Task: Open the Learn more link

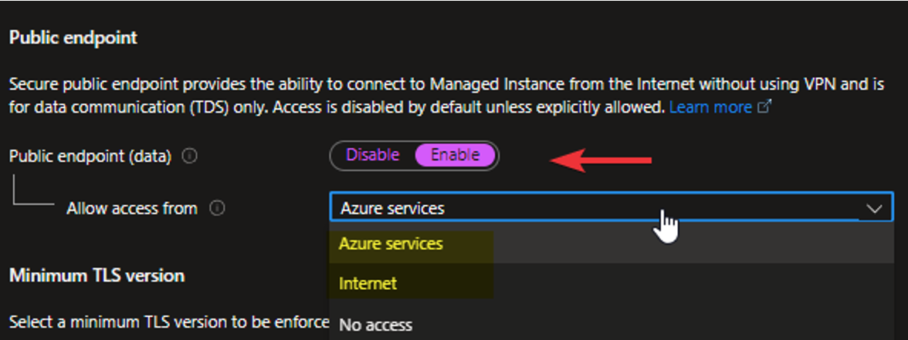Action: (x=710, y=107)
